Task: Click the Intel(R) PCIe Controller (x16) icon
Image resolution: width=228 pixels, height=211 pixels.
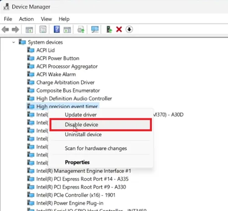Action: tap(31, 195)
